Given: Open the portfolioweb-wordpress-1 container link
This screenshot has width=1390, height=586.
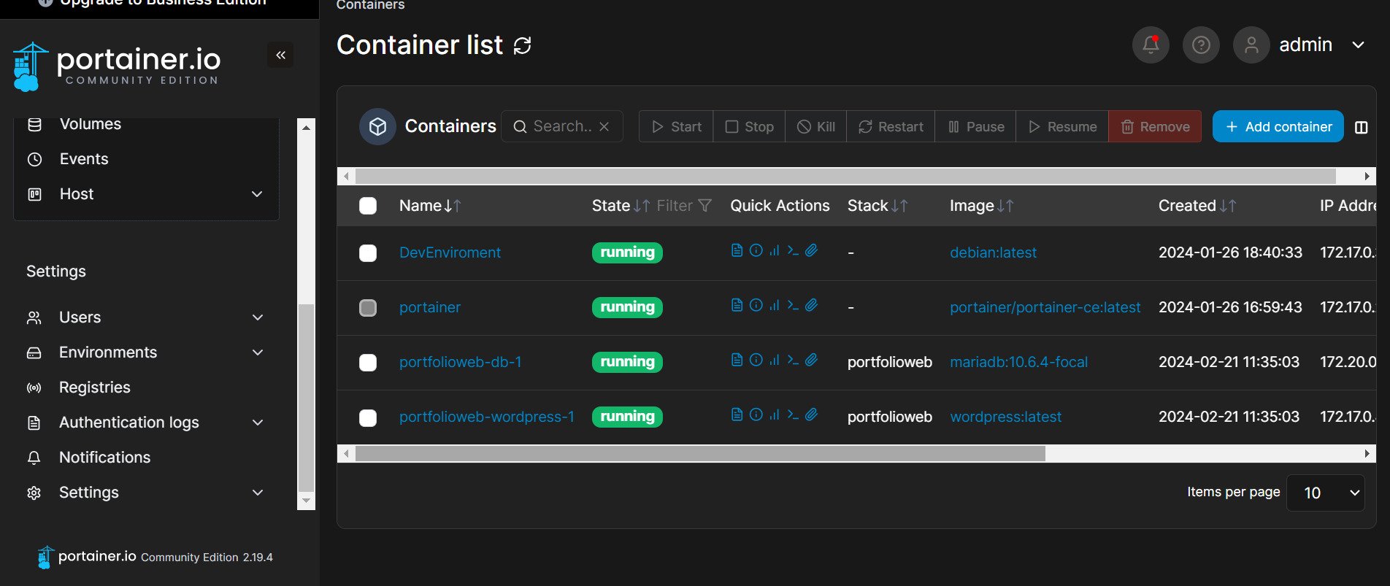Looking at the screenshot, I should point(486,417).
